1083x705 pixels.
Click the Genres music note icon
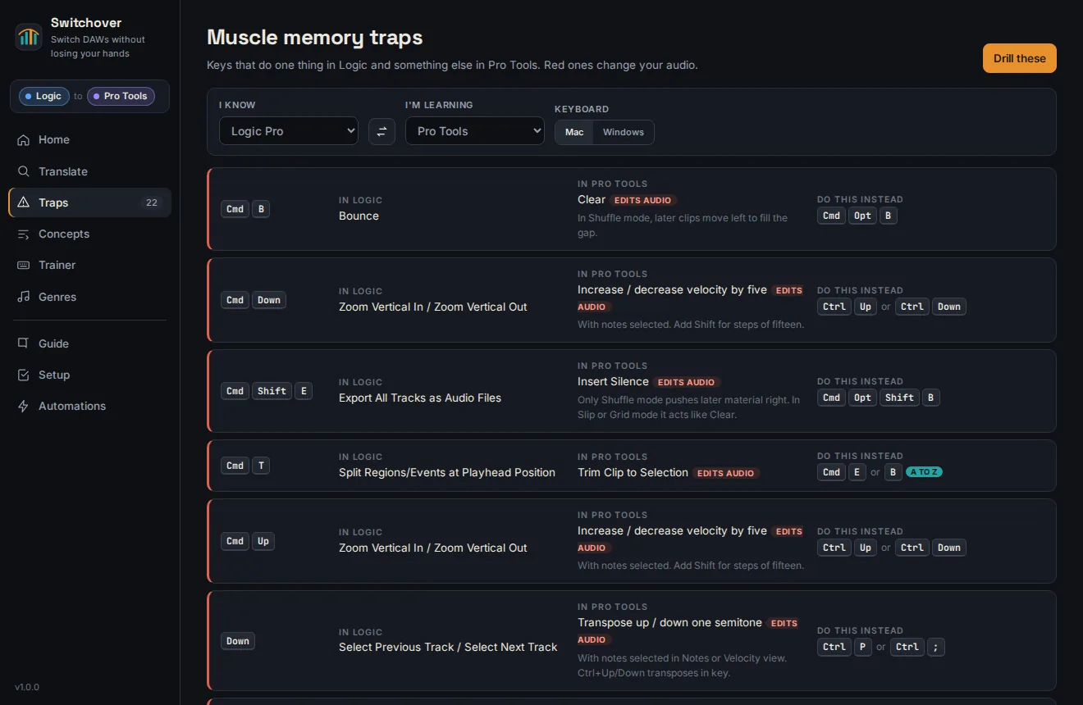(24, 297)
